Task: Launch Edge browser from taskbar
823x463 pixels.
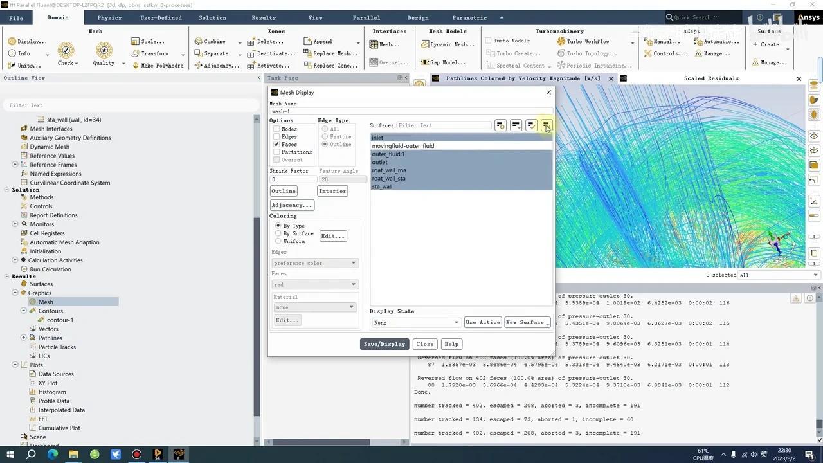Action: point(52,455)
